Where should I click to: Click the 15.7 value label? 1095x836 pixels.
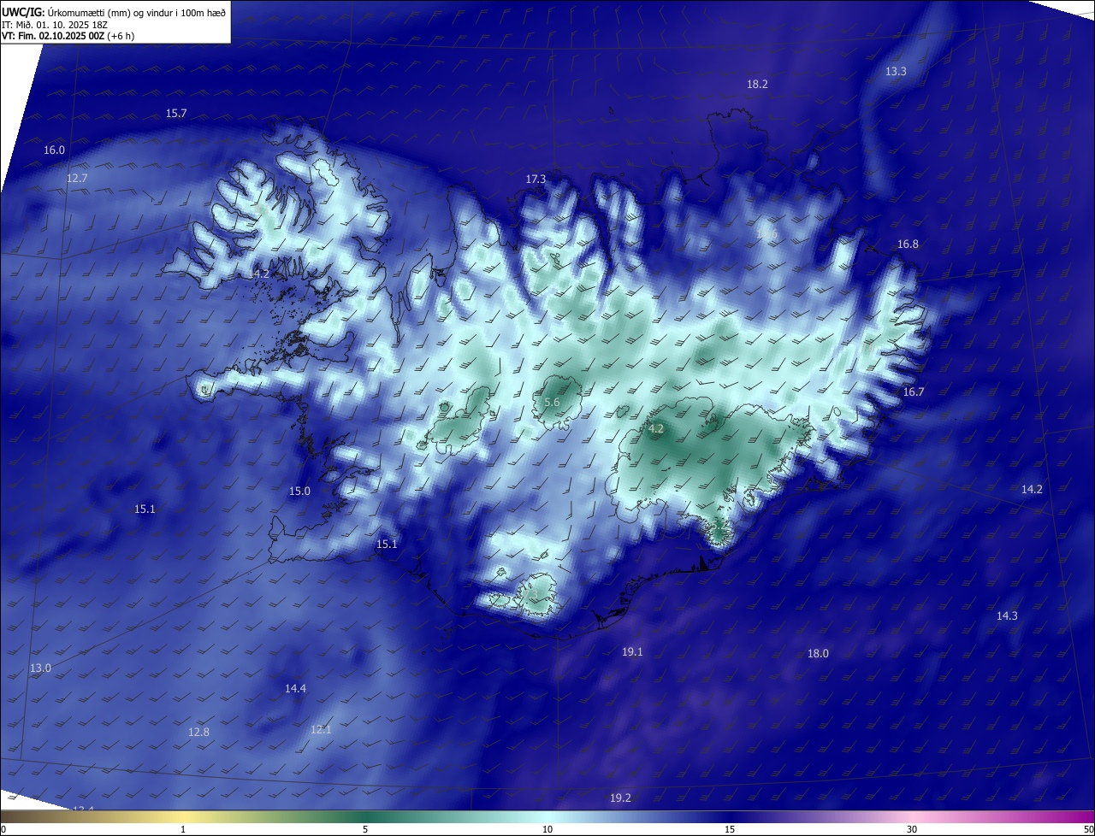(176, 114)
